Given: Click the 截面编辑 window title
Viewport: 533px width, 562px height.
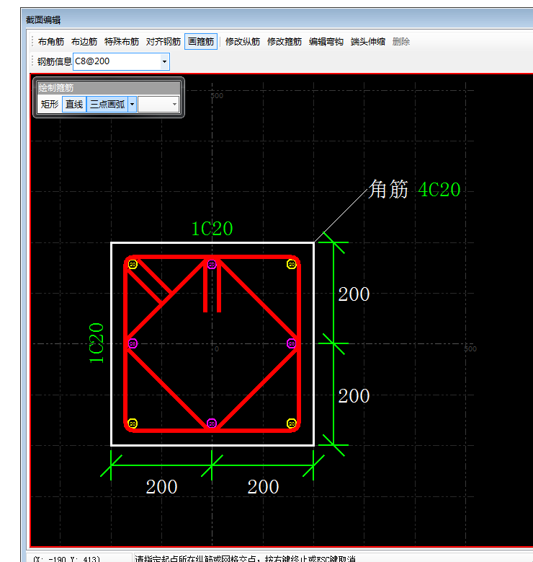Looking at the screenshot, I should click(43, 20).
